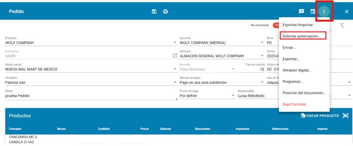Screen dimensions: 353x146
Task: Open the barcode scanner icon in Productos
Action: pos(346,115)
